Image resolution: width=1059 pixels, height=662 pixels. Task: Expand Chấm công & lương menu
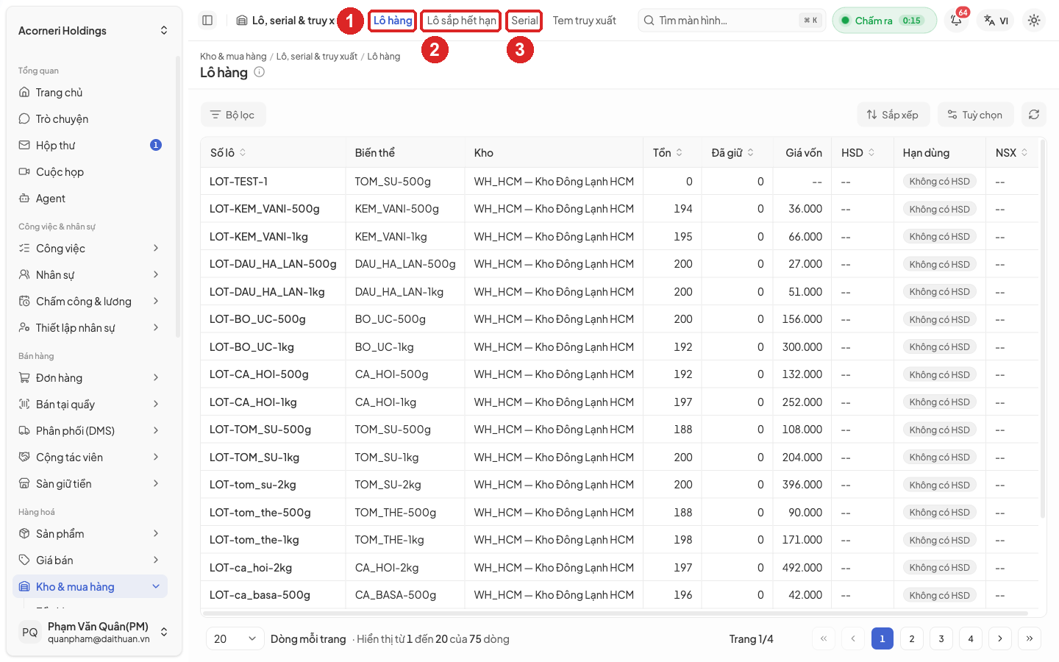point(91,302)
